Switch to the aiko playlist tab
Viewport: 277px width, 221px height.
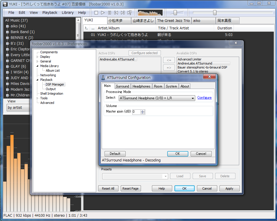tap(204, 21)
